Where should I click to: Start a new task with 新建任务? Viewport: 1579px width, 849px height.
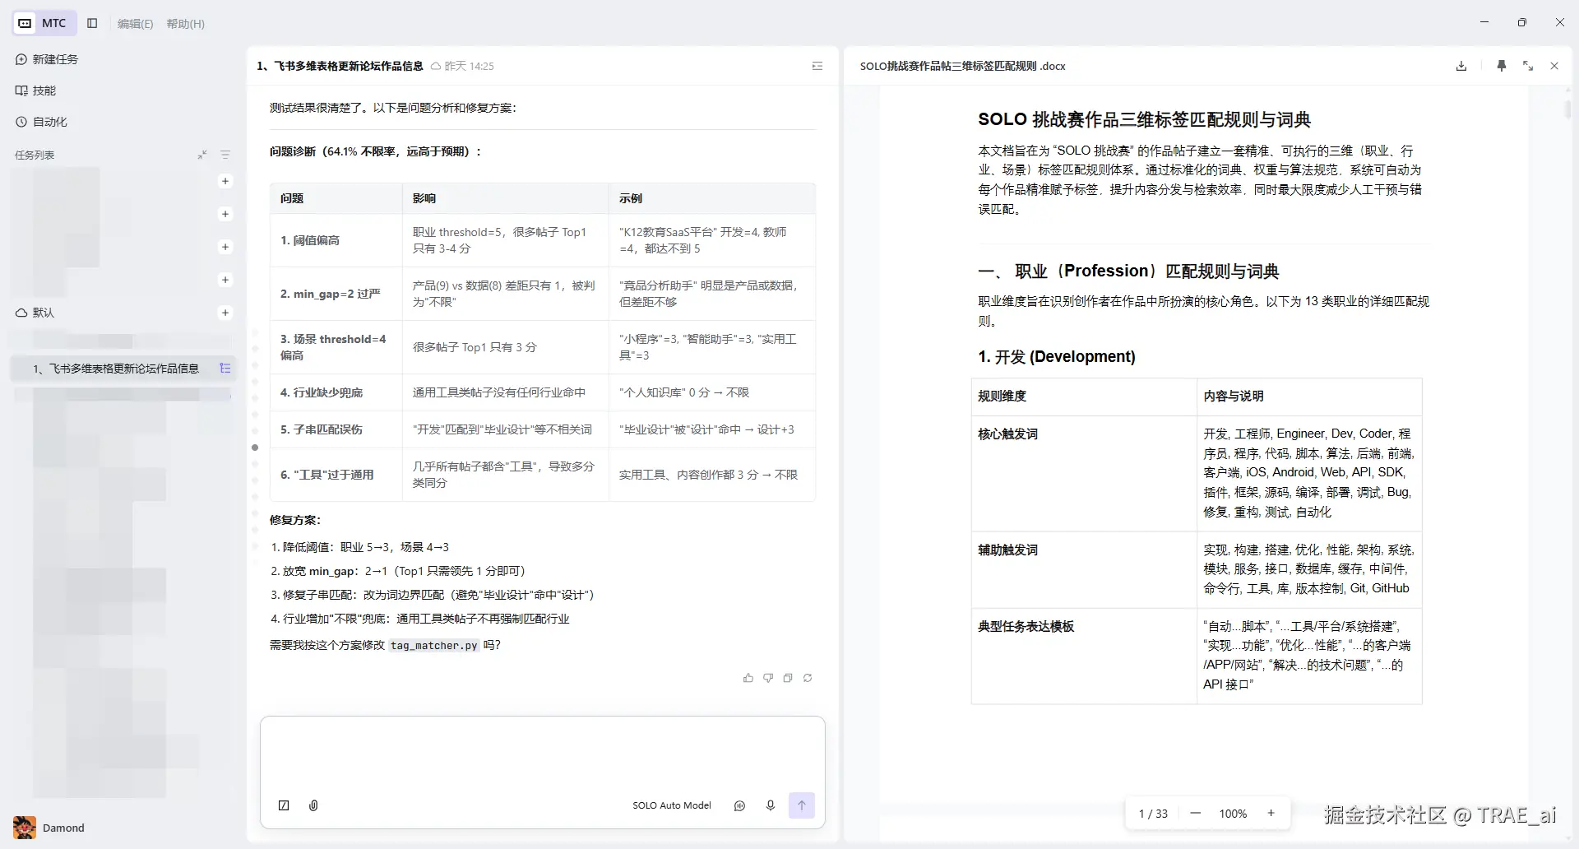coord(47,59)
